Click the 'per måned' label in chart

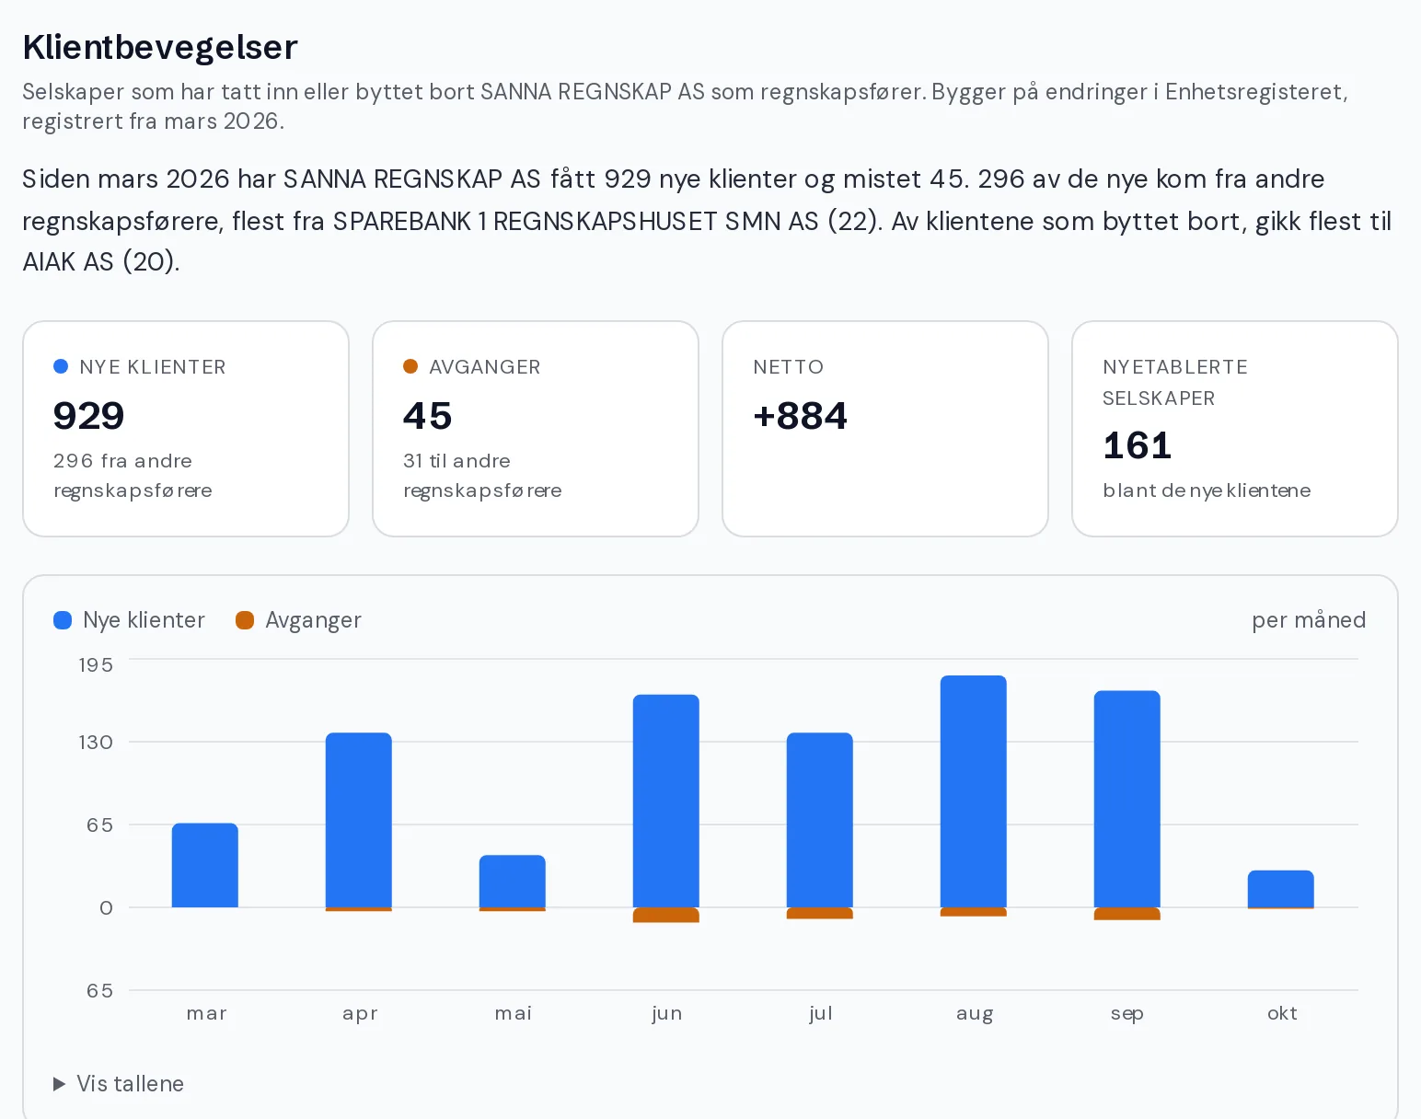(x=1309, y=620)
